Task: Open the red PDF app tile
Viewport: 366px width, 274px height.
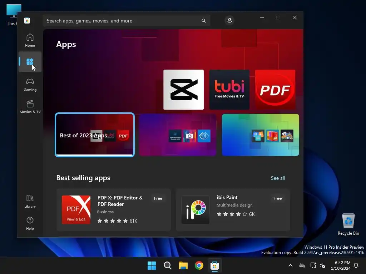Action: [x=275, y=90]
